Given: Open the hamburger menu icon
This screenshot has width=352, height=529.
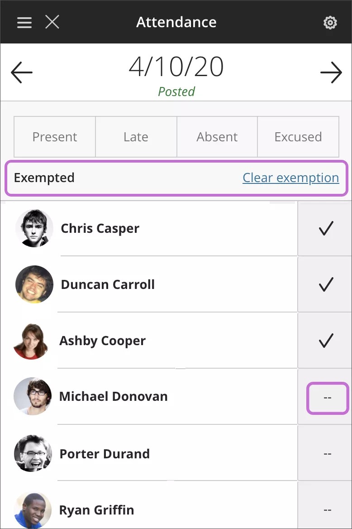Looking at the screenshot, I should (x=24, y=22).
